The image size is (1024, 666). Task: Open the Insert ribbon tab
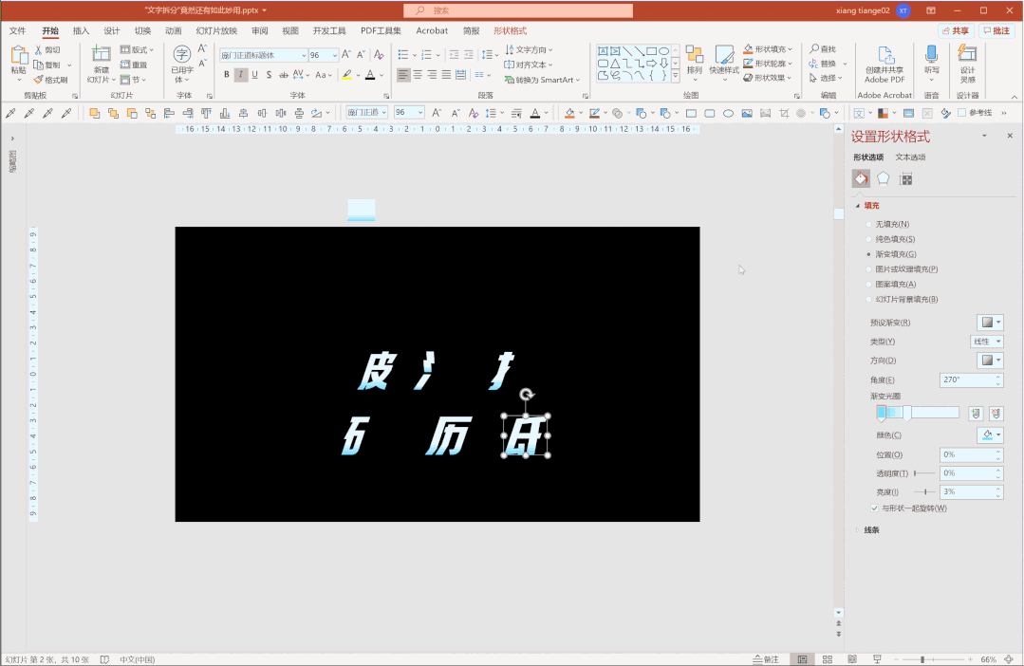click(82, 30)
